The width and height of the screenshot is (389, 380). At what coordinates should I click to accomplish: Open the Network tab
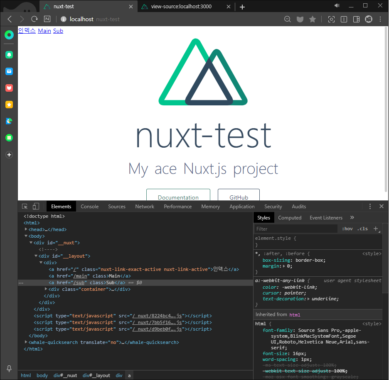point(145,206)
